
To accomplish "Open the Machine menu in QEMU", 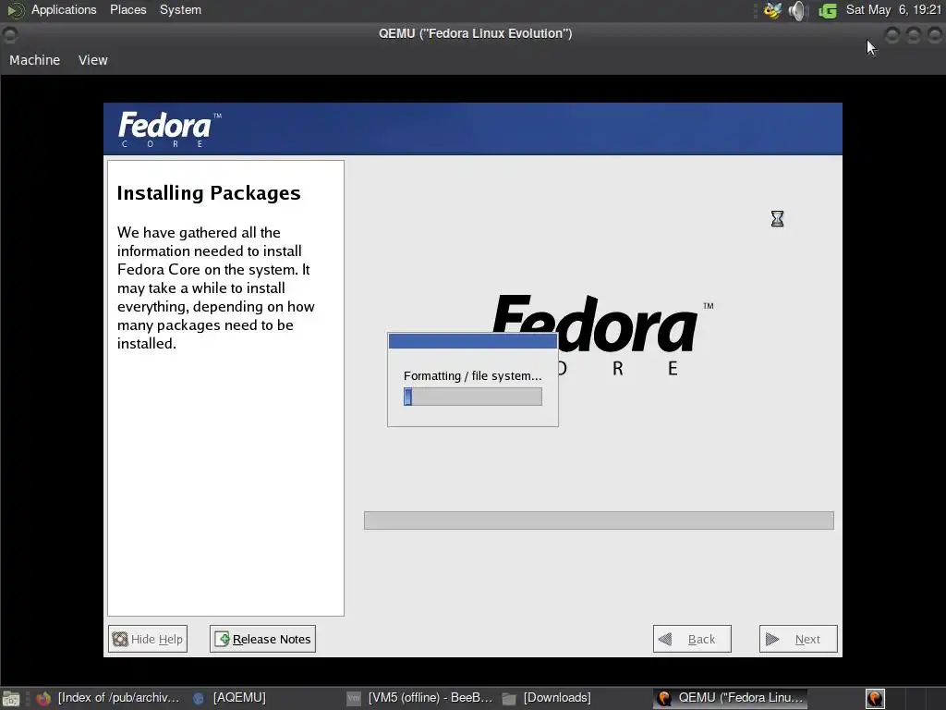I will tap(34, 60).
